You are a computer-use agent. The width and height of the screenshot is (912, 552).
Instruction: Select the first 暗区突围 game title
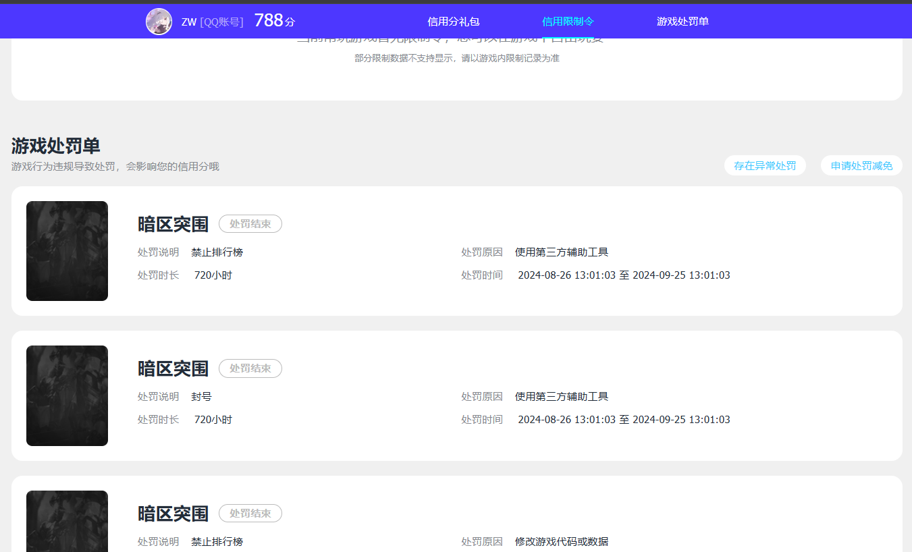[x=174, y=224]
